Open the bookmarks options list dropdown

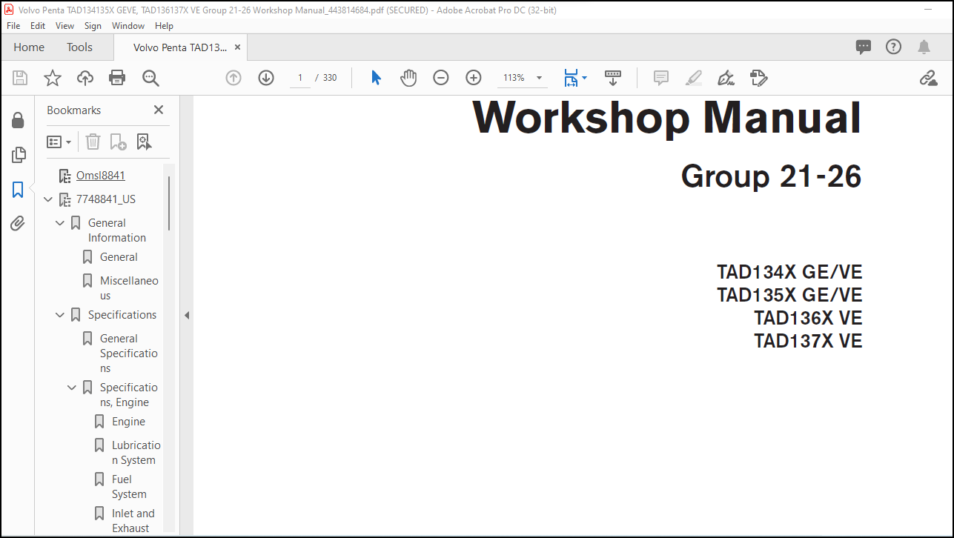tap(59, 142)
